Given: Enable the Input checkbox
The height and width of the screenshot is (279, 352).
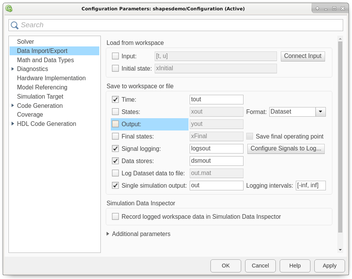Looking at the screenshot, I should click(115, 56).
